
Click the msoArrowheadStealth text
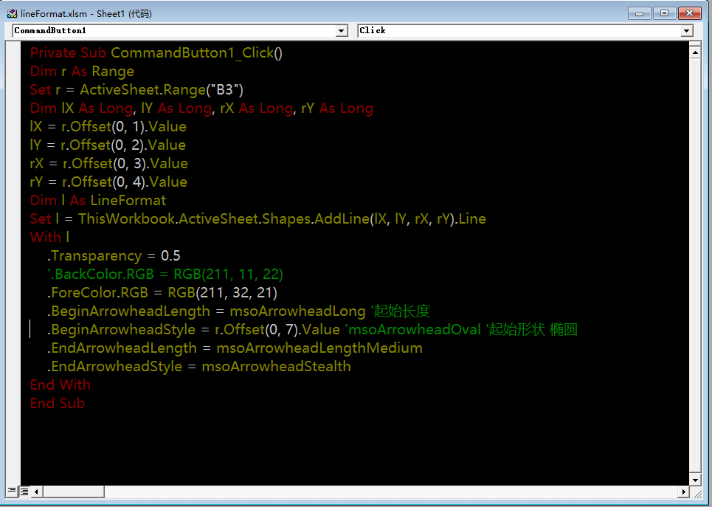point(276,366)
